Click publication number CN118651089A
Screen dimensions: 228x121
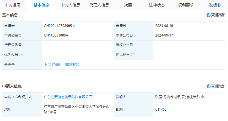(x=56, y=35)
